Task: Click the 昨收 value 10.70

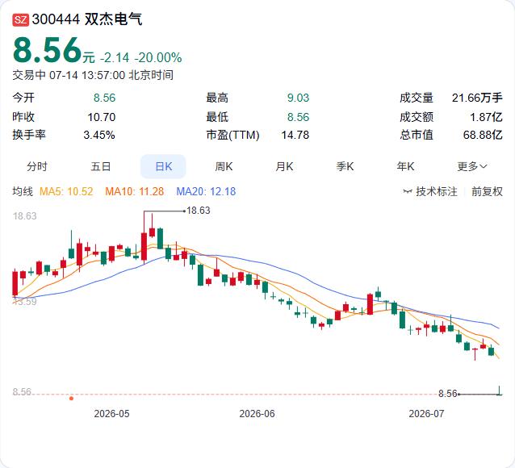Action: [x=102, y=117]
